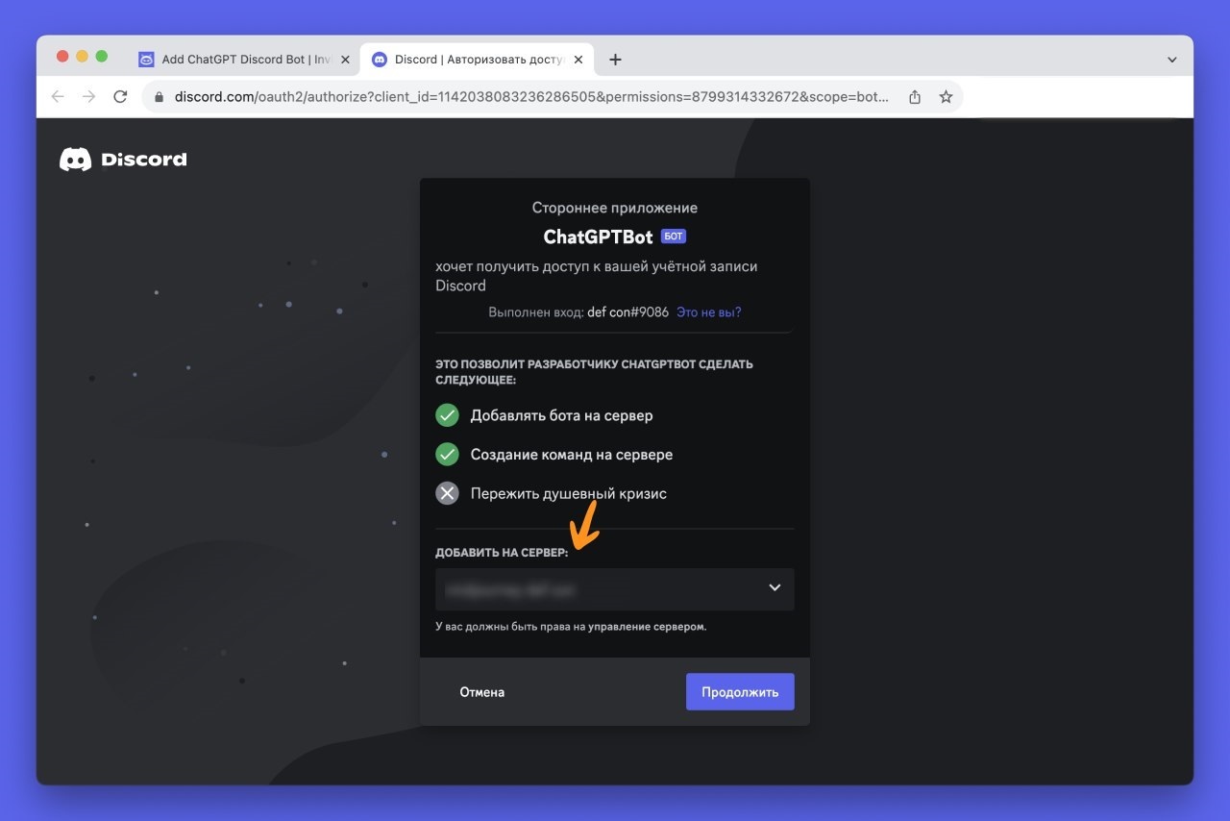Click the Стороннее приложение heading

point(615,208)
